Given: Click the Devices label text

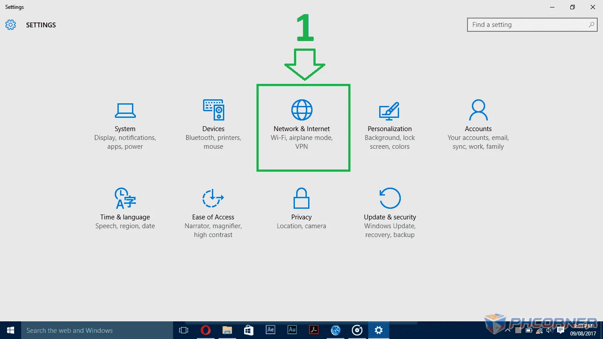Looking at the screenshot, I should (x=213, y=129).
